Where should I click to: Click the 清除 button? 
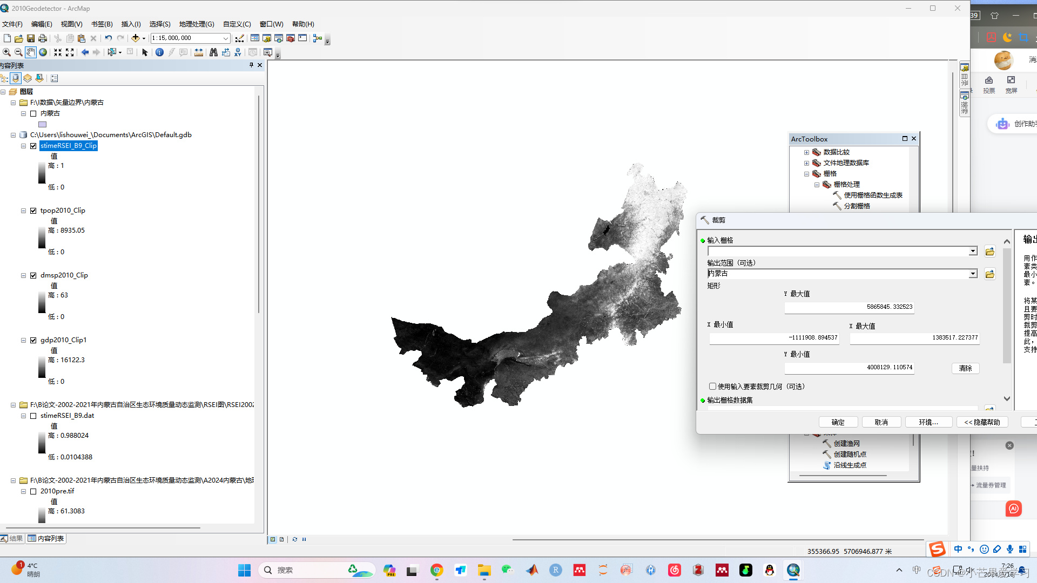click(965, 368)
